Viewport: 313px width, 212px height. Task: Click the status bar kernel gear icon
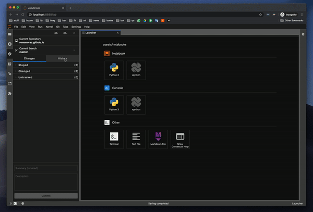tap(23, 204)
